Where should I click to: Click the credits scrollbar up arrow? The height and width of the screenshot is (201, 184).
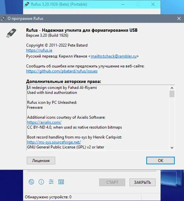coord(172,88)
